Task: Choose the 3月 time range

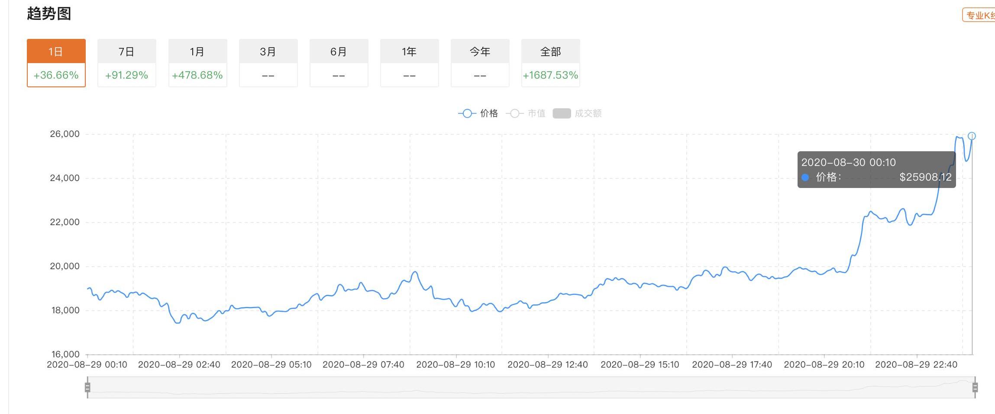Action: tap(268, 52)
